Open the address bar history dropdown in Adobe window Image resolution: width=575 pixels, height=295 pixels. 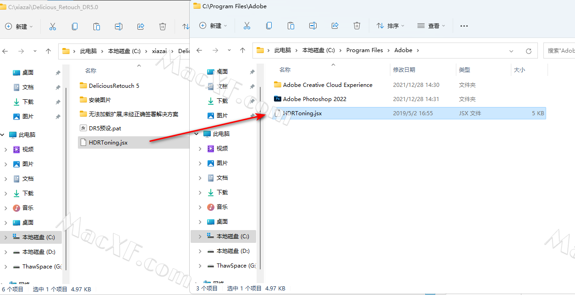click(511, 51)
